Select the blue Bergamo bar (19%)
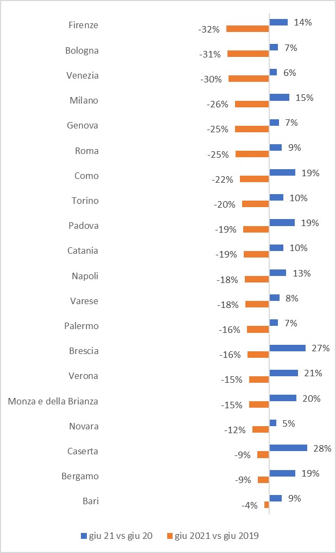Viewport: 336px width, 553px height. click(282, 473)
